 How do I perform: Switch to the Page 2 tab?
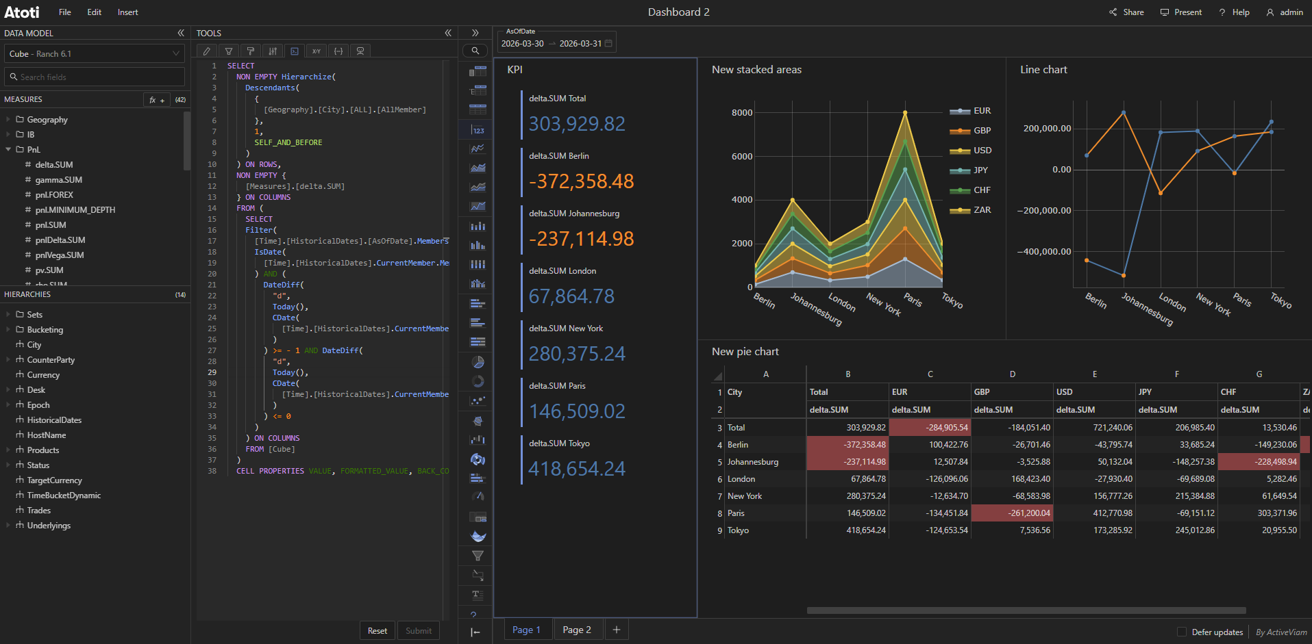(x=576, y=630)
